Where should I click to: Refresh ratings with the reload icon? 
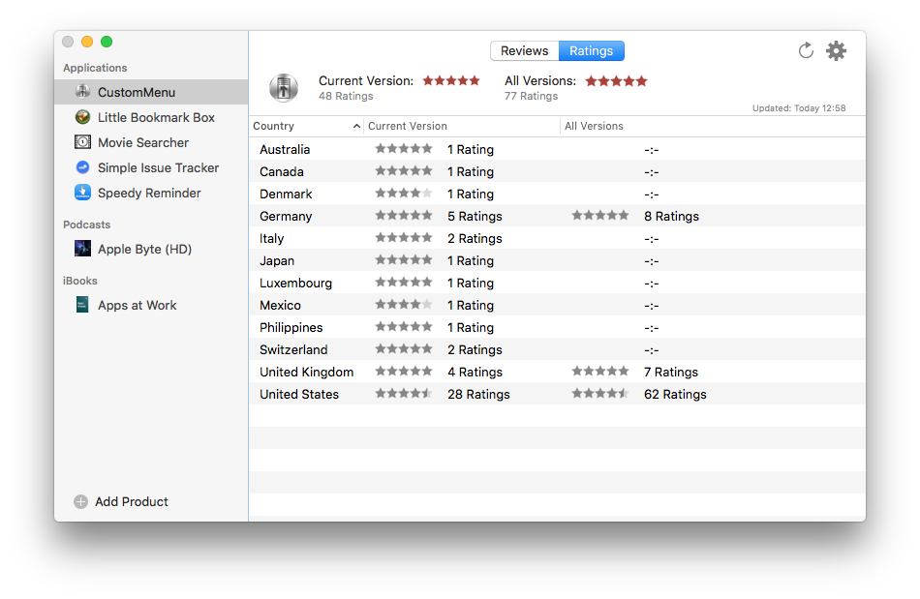coord(806,51)
